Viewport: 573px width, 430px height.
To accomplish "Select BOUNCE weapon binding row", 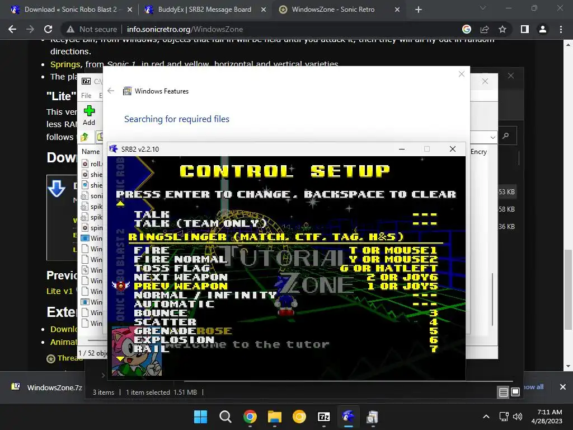I will tap(285, 313).
